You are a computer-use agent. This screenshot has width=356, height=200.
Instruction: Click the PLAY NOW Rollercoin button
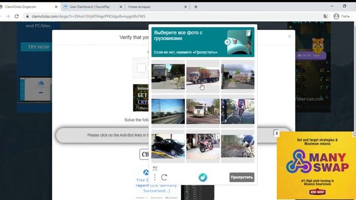click(310, 56)
